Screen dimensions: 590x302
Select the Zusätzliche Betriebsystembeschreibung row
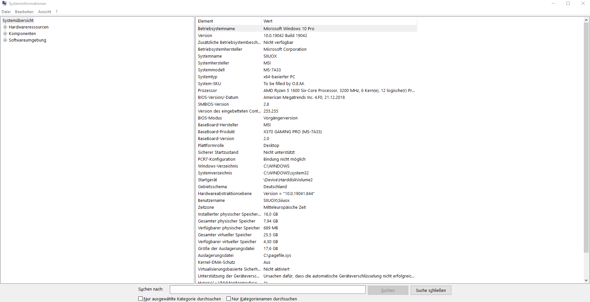(306, 43)
